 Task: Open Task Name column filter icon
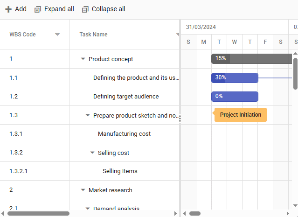(x=177, y=35)
